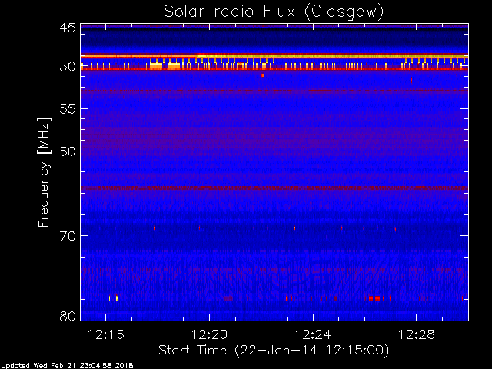The width and height of the screenshot is (492, 369).
Task: Click the plot title 'Solar radio Flux (Glasgow)'
Action: coord(274,12)
